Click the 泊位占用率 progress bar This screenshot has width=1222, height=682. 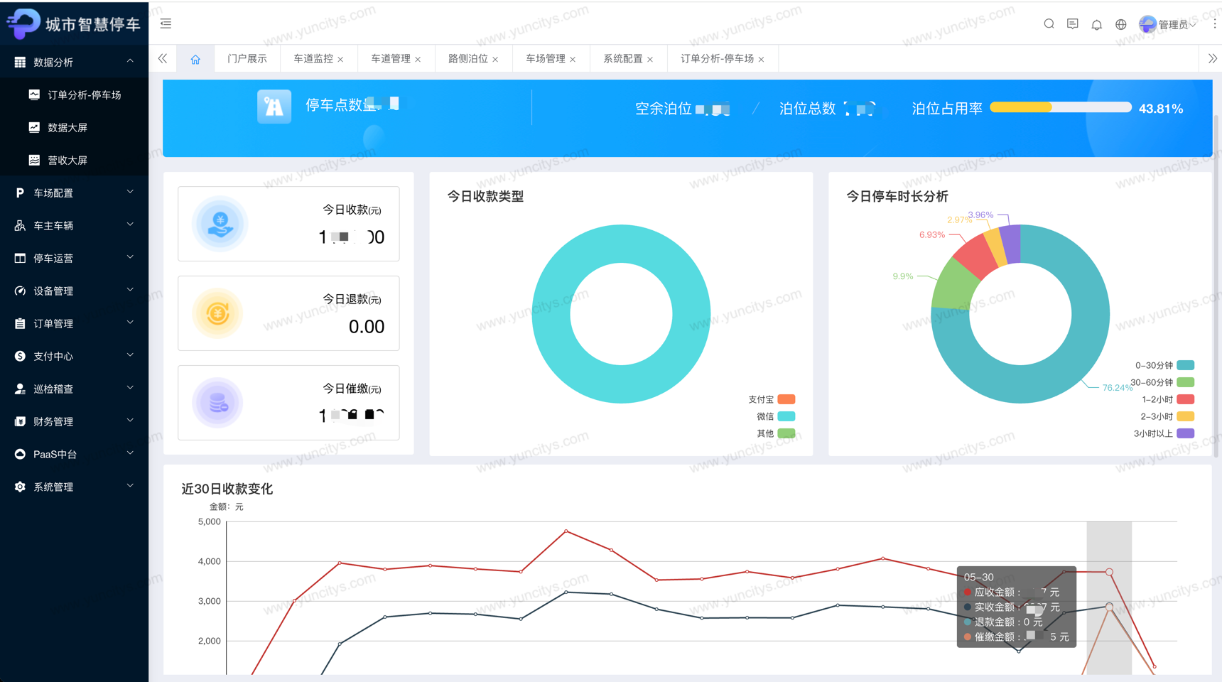click(x=1061, y=107)
